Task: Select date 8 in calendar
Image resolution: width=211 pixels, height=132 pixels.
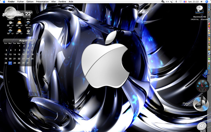Action: [19, 50]
